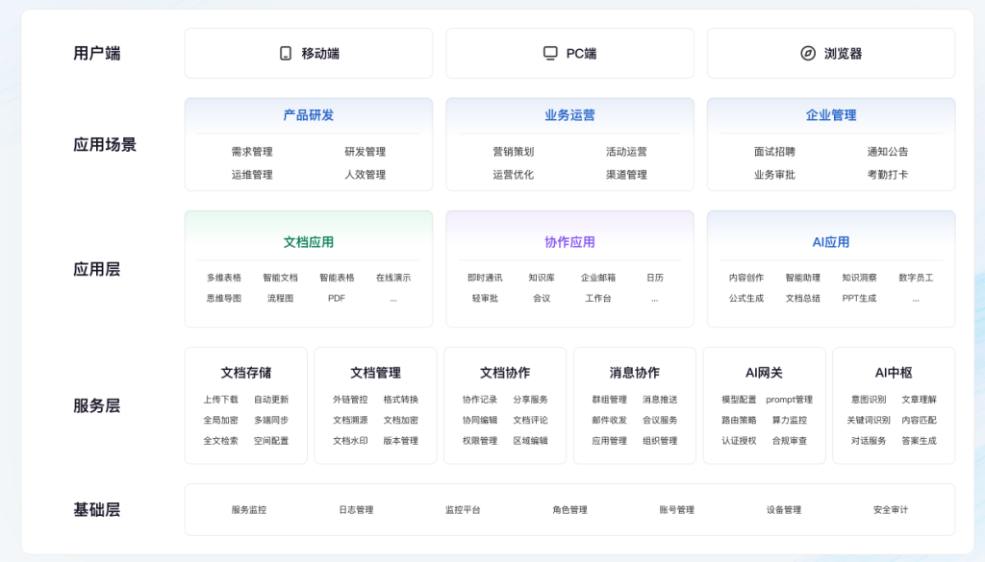
Task: Click 考勤打卡 under 企业管理
Action: point(888,175)
